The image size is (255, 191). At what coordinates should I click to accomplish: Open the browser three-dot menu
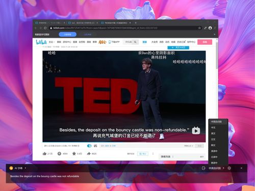click(215, 28)
